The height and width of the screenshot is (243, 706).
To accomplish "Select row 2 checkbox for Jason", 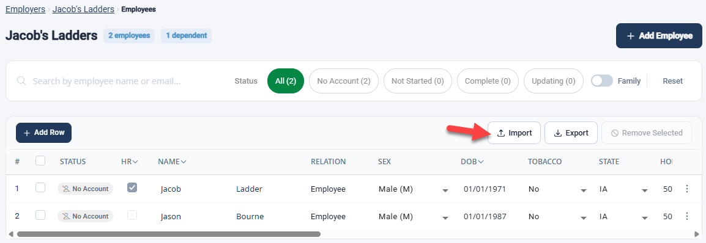I will [40, 215].
